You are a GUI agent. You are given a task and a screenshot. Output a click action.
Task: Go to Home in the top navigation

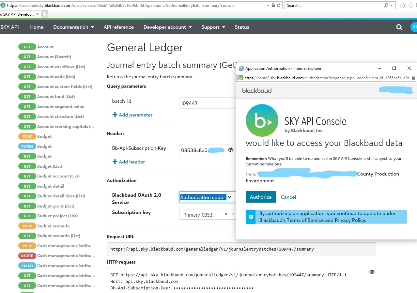tap(37, 27)
